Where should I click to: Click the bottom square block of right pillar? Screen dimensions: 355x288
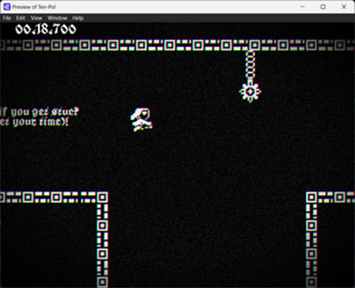click(x=312, y=282)
